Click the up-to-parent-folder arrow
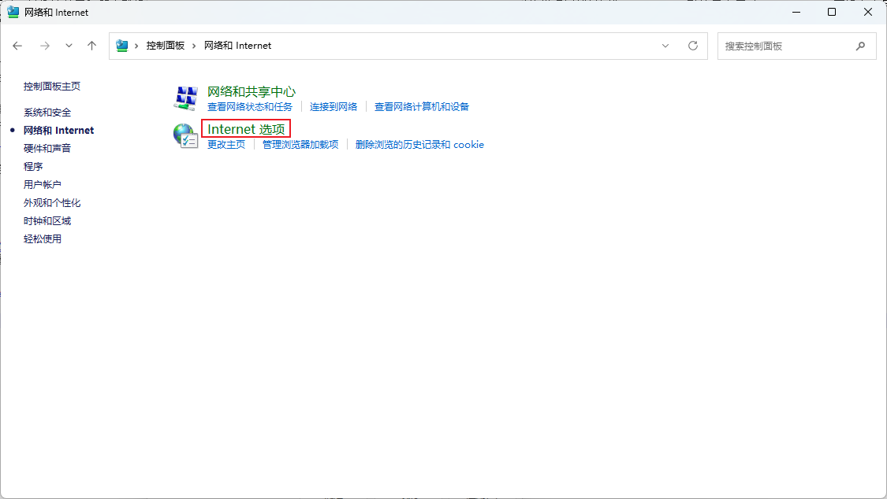 (91, 46)
